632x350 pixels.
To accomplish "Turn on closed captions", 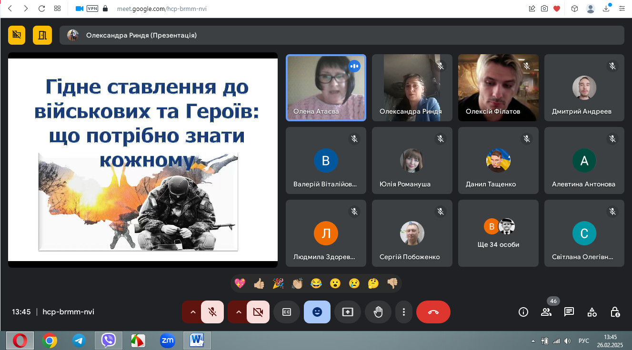I will tap(287, 312).
